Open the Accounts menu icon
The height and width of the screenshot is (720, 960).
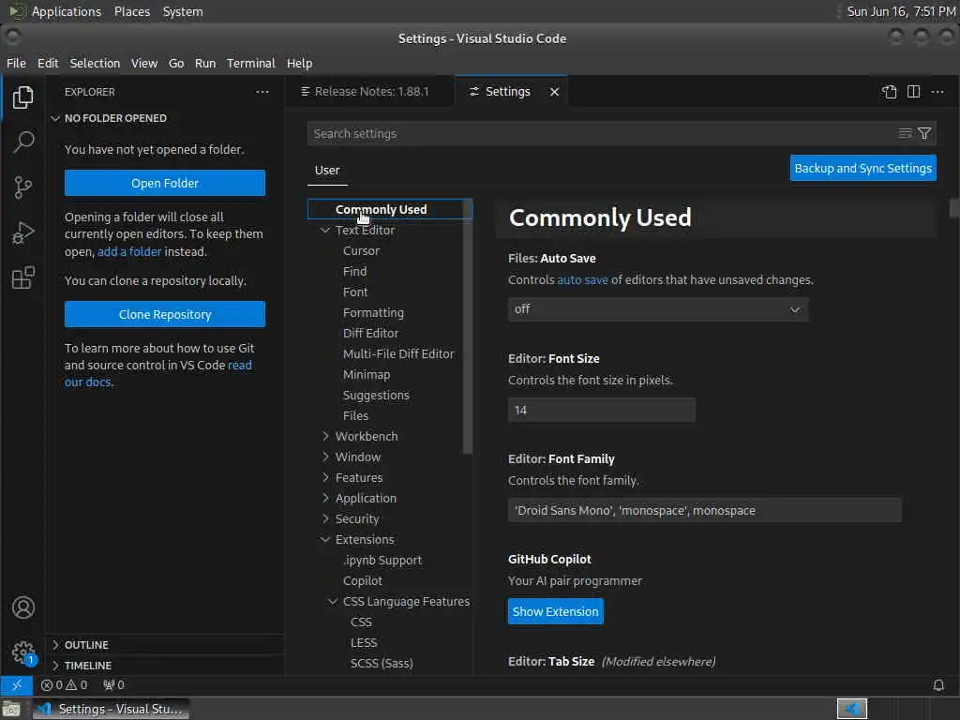pos(22,607)
